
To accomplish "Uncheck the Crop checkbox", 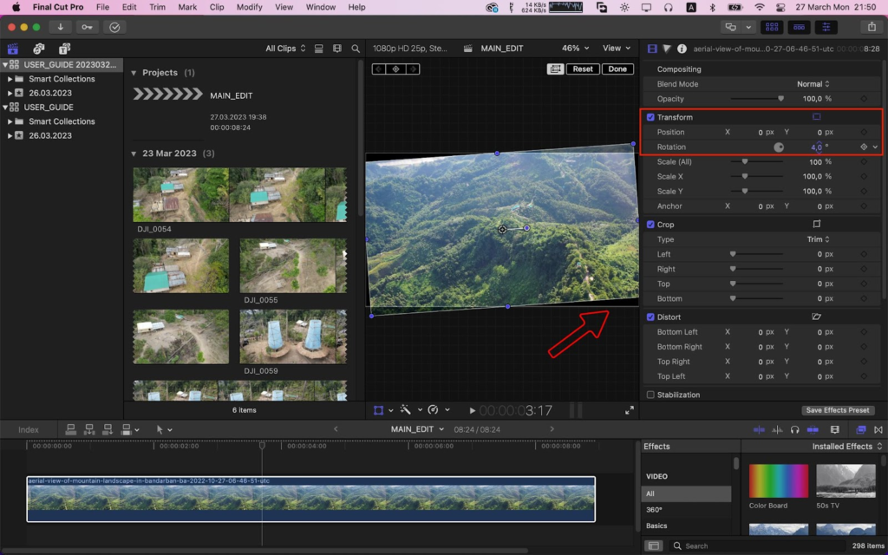I will [650, 225].
